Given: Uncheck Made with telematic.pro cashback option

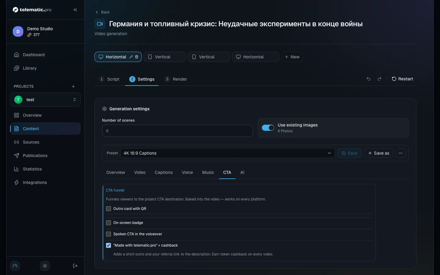Looking at the screenshot, I should [x=108, y=245].
